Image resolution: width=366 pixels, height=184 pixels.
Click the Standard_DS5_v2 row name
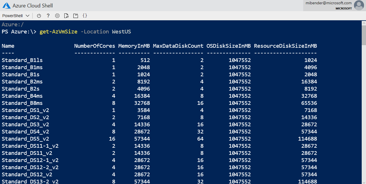(25, 139)
